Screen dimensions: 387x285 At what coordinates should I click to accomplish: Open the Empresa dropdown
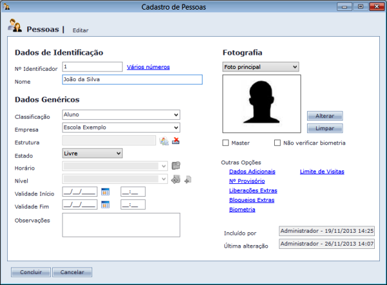point(121,128)
